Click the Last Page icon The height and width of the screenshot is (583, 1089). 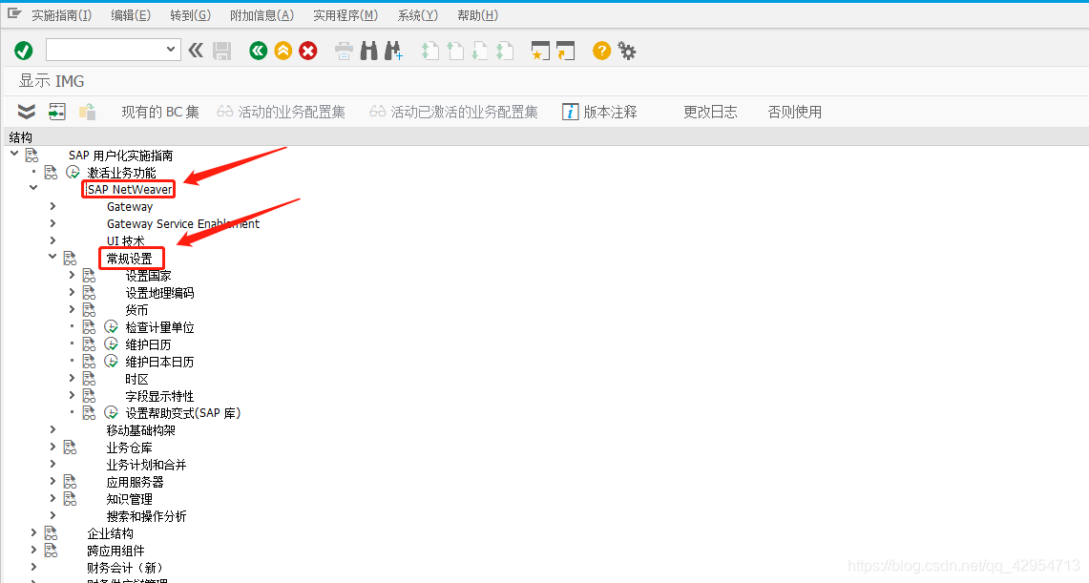(x=505, y=51)
